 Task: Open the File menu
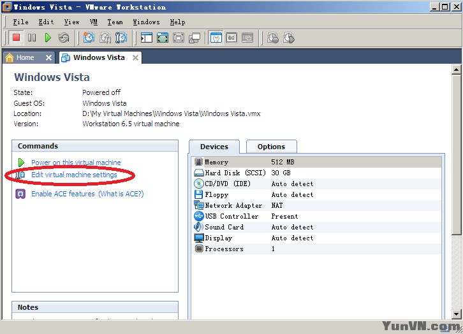(x=20, y=22)
